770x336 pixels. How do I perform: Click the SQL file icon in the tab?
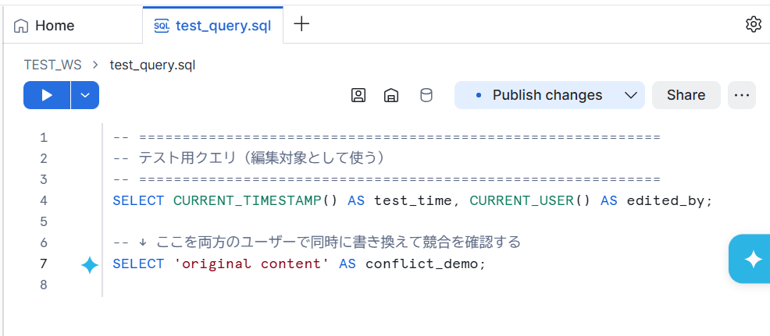[162, 26]
